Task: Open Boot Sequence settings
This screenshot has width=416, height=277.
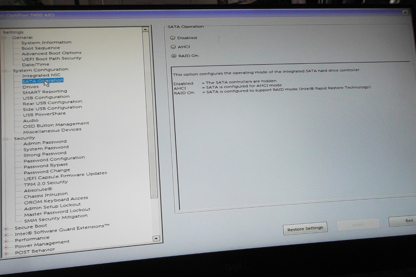Action: (41, 48)
